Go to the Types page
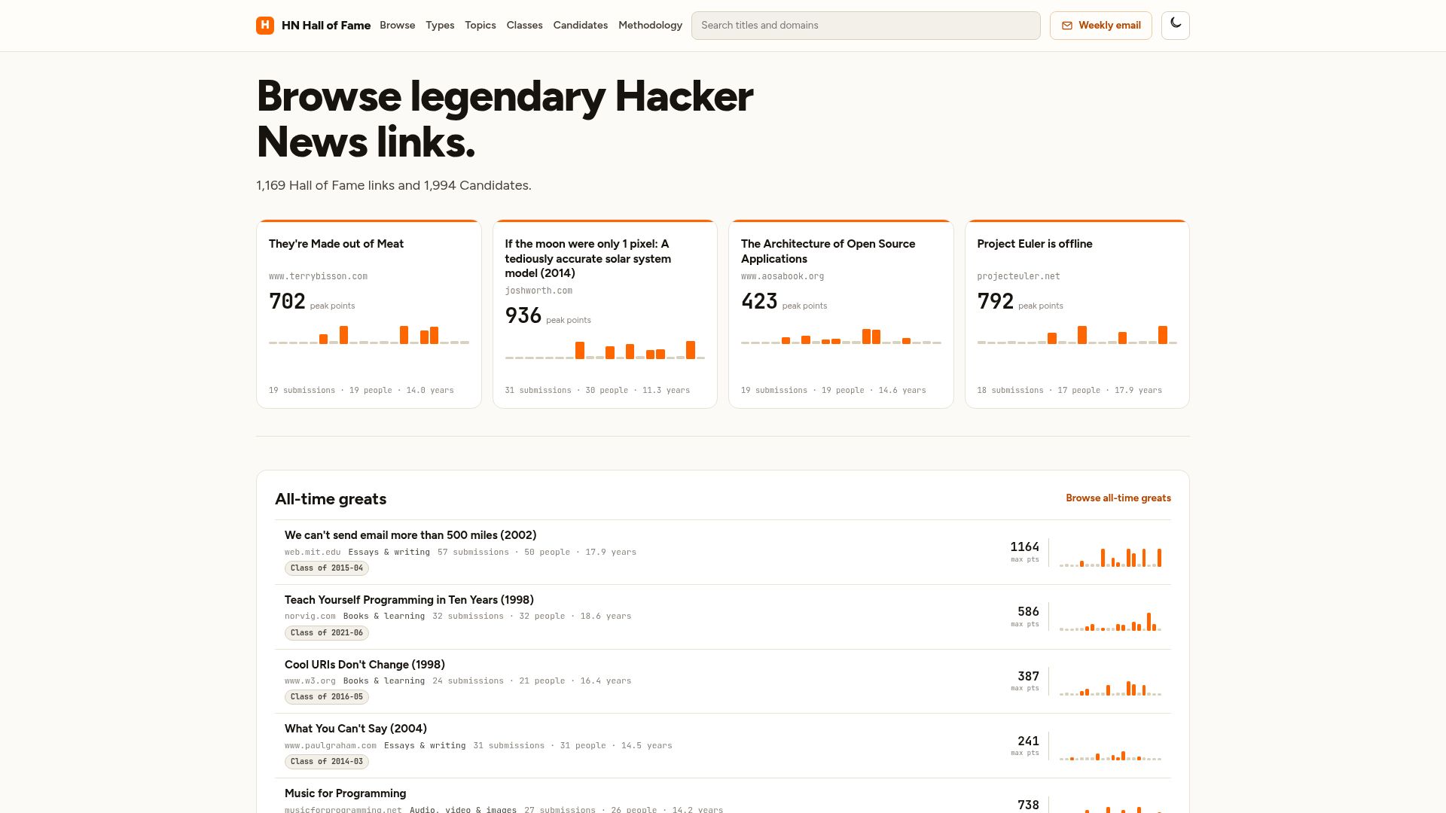This screenshot has height=813, width=1446. [440, 26]
